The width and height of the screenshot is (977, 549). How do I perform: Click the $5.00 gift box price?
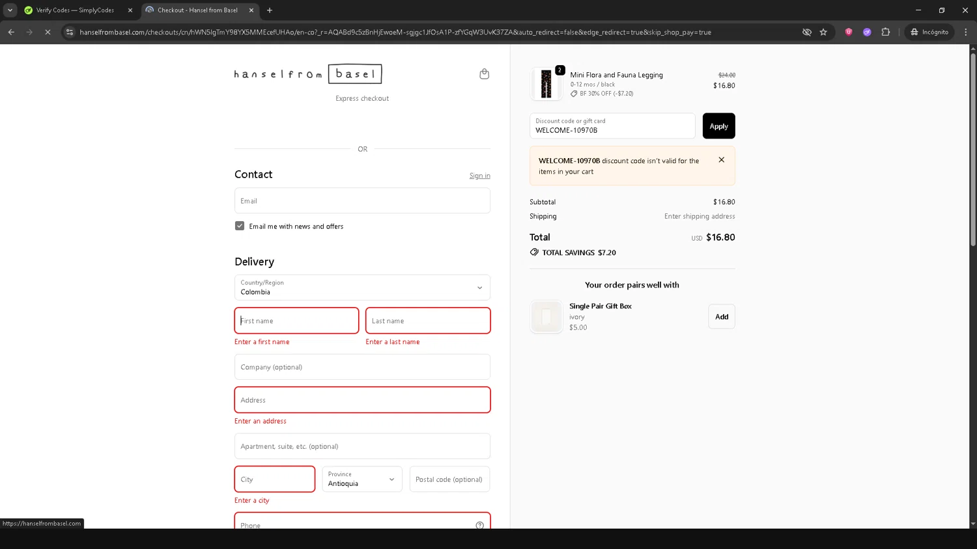(x=578, y=328)
